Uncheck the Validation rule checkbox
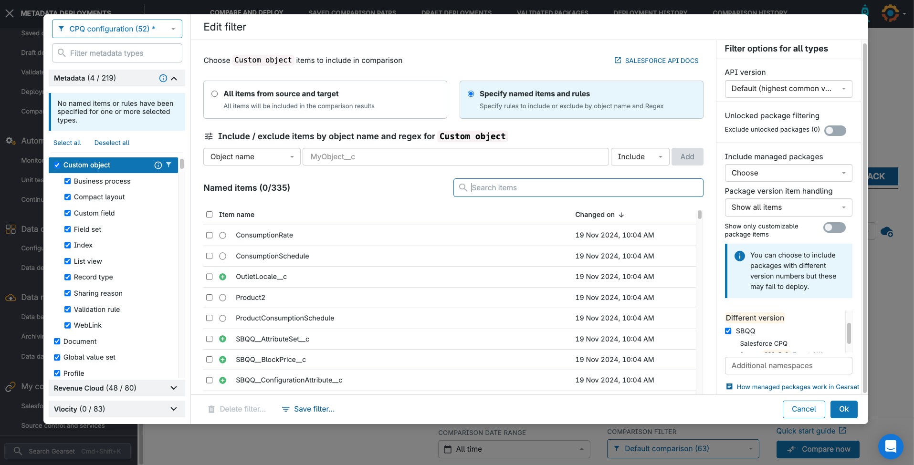This screenshot has width=914, height=465. [x=67, y=310]
